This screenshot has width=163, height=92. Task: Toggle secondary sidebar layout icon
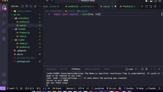(155, 1)
